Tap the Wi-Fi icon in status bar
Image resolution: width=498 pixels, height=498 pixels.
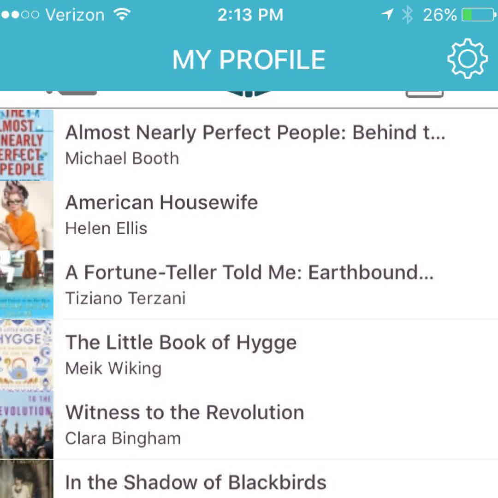122,15
